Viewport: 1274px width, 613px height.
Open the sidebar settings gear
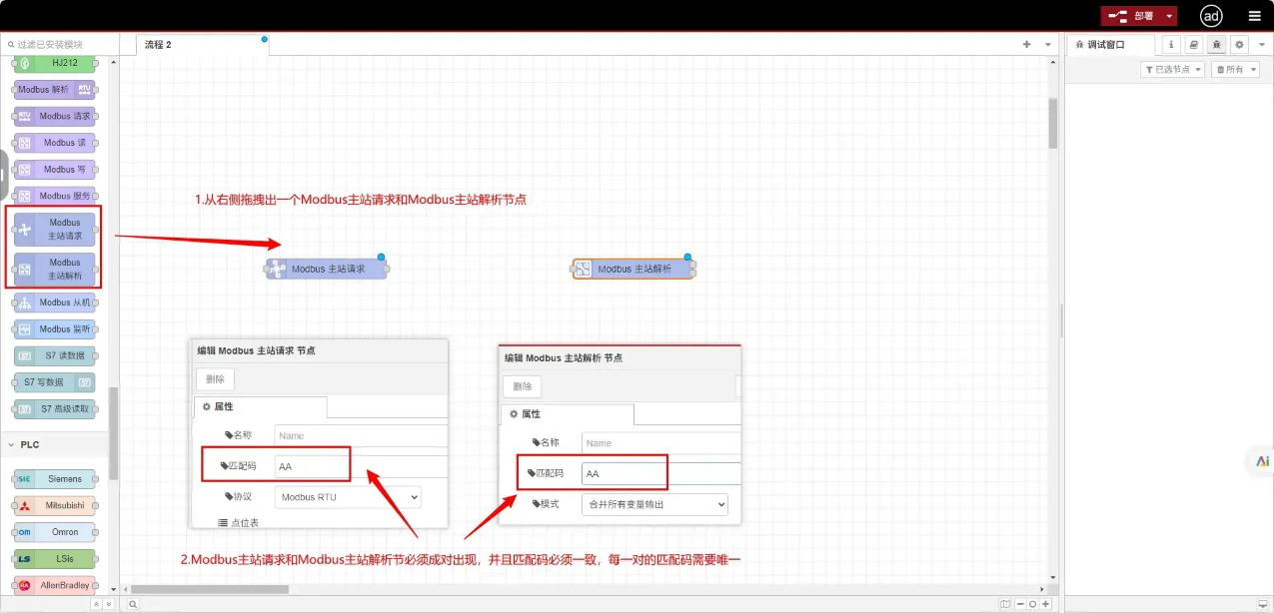pyautogui.click(x=1239, y=44)
